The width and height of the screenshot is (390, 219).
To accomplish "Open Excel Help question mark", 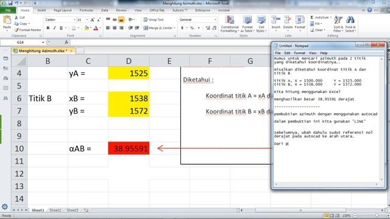I will (x=370, y=10).
